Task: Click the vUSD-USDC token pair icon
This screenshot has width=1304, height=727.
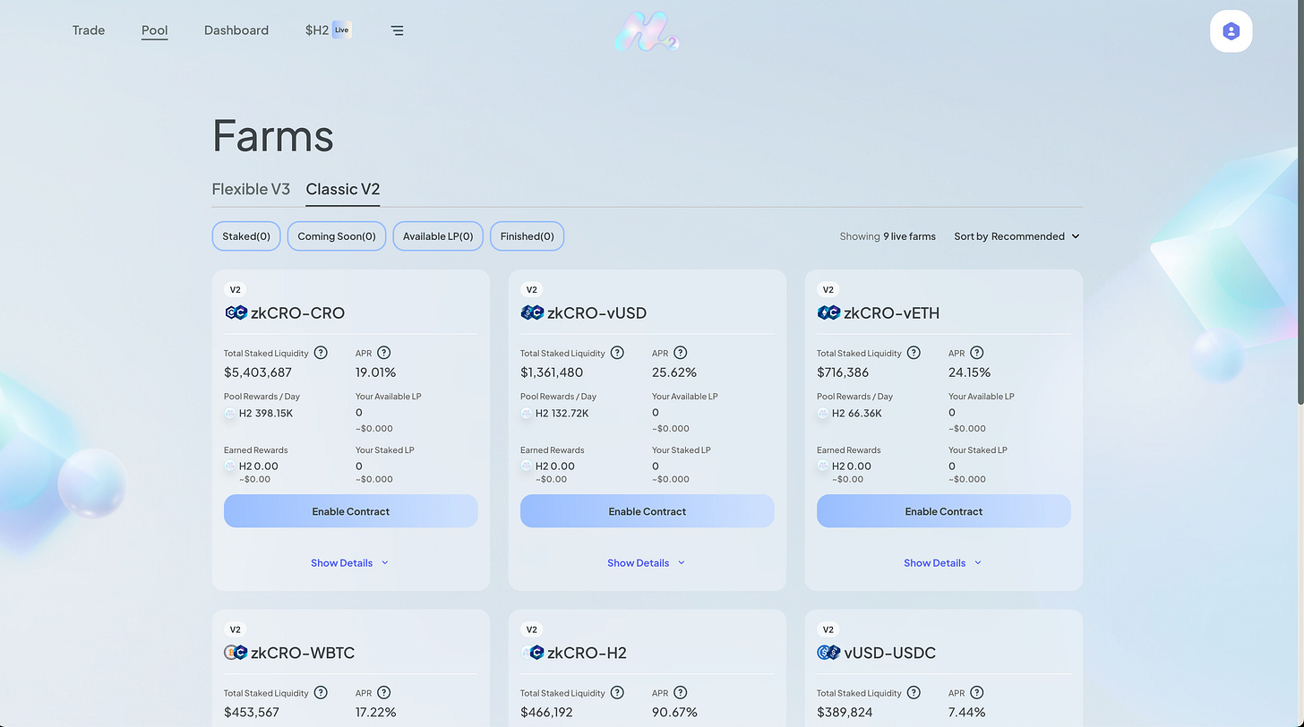Action: pyautogui.click(x=828, y=653)
